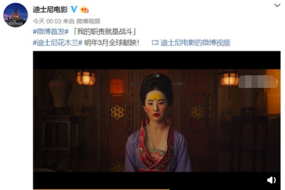
Task: Click the center of the video to pause
Action: pos(157,120)
